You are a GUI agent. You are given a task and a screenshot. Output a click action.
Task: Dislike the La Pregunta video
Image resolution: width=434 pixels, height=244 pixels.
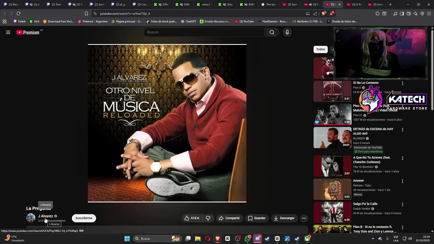(x=208, y=218)
